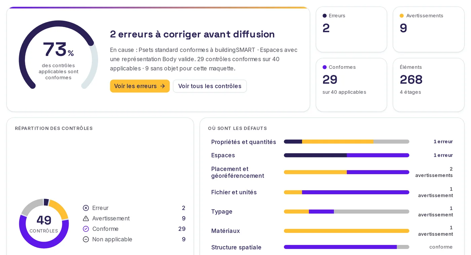471x255 pixels.
Task: Click the Non applicable minus-circle icon
Action: 86,239
